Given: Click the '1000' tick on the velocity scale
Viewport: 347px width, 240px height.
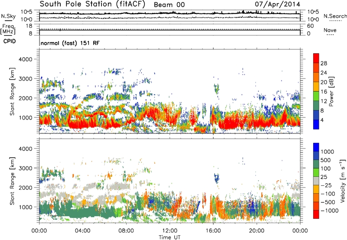Looking at the screenshot, I should (x=327, y=152).
